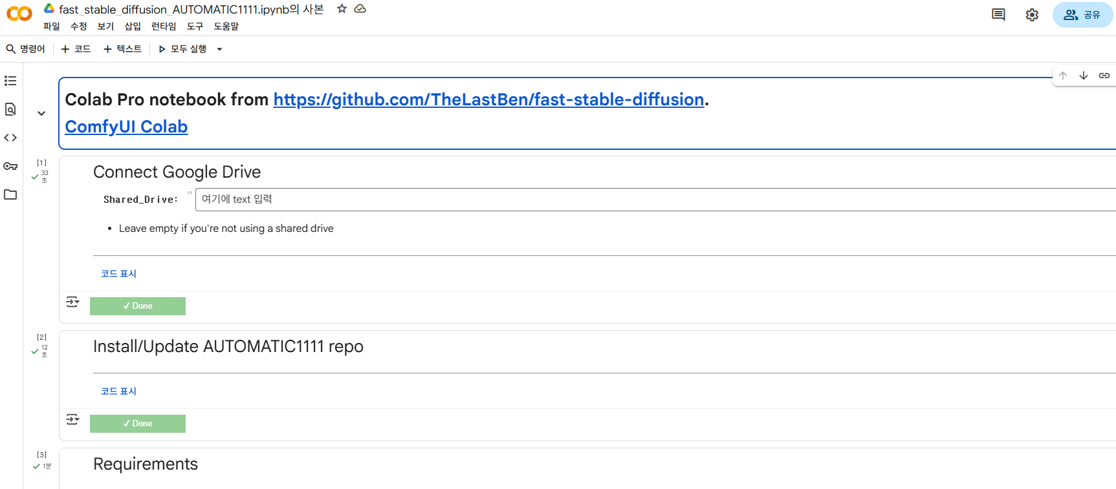
Task: Click the Shared_Drive: label
Action: coord(141,200)
